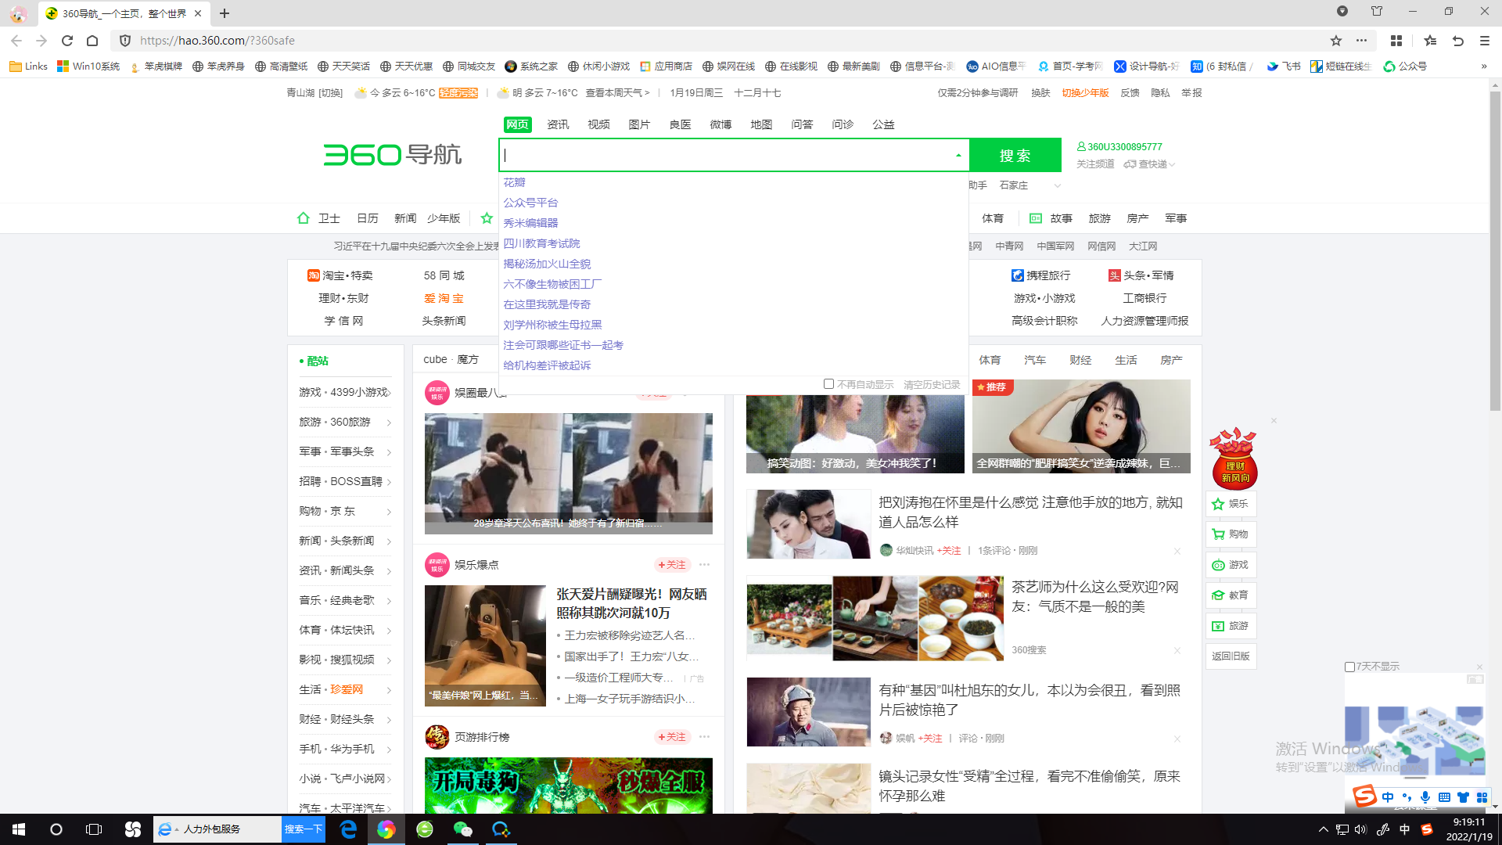Open a new browser tab

pos(225,13)
